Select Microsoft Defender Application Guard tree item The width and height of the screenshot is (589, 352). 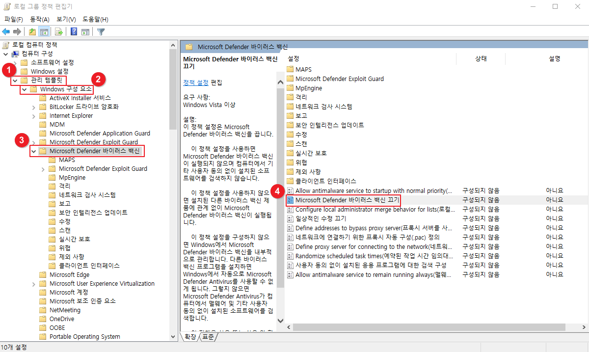[100, 134]
